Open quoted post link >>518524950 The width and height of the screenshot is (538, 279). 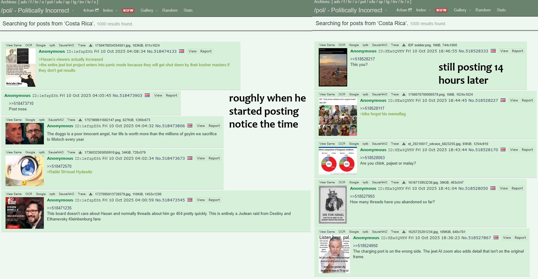pyautogui.click(x=365, y=246)
